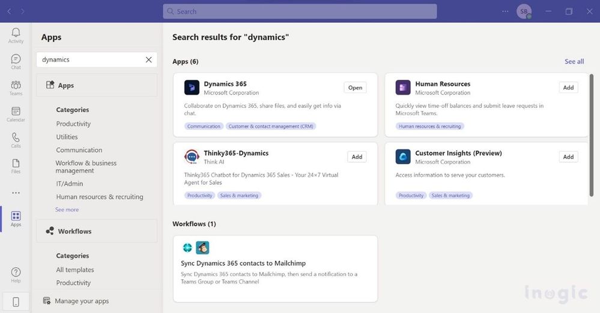
Task: Click the Customer Insights (Preview) title
Action: (458, 153)
